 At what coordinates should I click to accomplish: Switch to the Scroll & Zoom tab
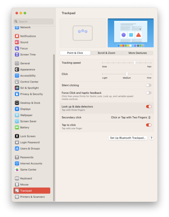(106, 53)
